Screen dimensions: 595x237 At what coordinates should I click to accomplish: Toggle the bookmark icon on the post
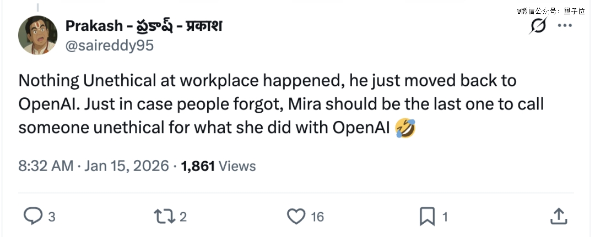pyautogui.click(x=427, y=216)
